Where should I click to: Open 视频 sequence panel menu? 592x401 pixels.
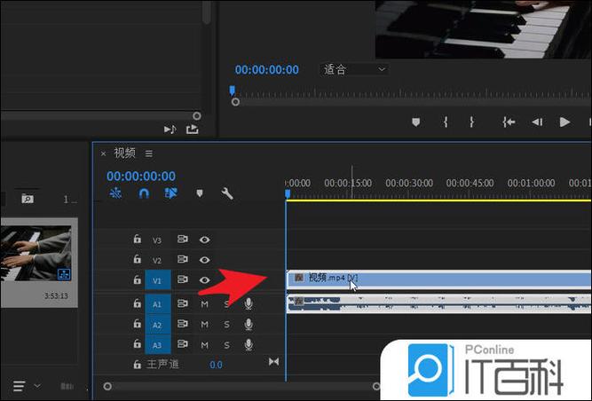[x=149, y=153]
